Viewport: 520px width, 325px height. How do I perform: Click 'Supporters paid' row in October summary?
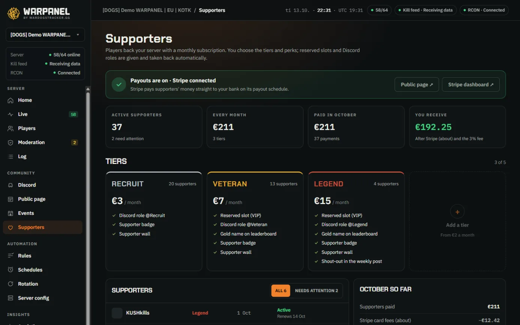click(x=430, y=307)
